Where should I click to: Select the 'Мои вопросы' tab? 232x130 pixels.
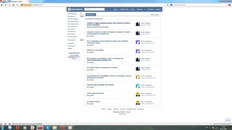click(91, 14)
